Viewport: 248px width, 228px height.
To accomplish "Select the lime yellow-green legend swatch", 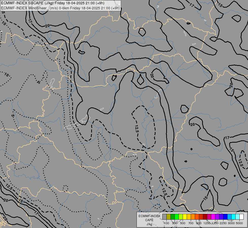I will 181,217.
